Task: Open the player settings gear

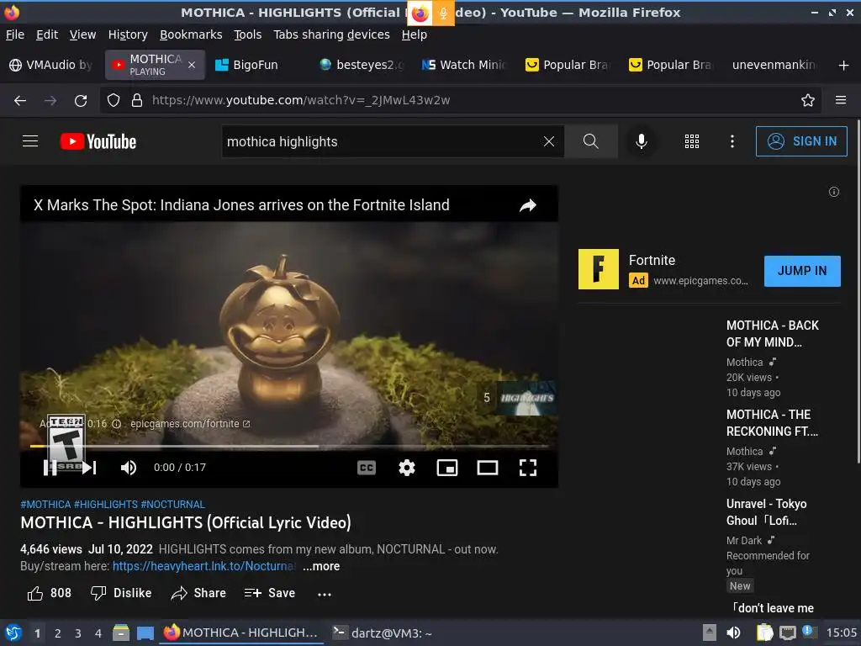Action: (x=407, y=468)
